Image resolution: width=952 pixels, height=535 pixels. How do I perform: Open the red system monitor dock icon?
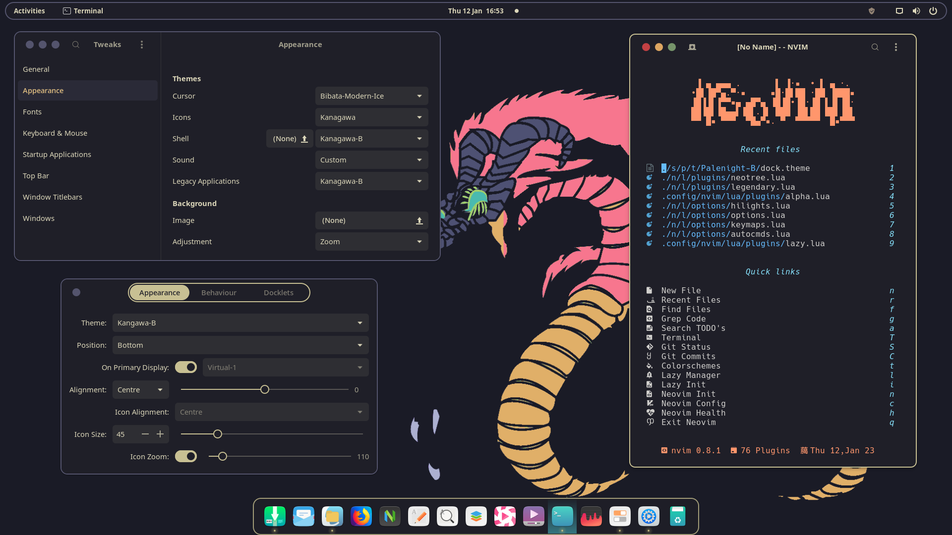[591, 516]
